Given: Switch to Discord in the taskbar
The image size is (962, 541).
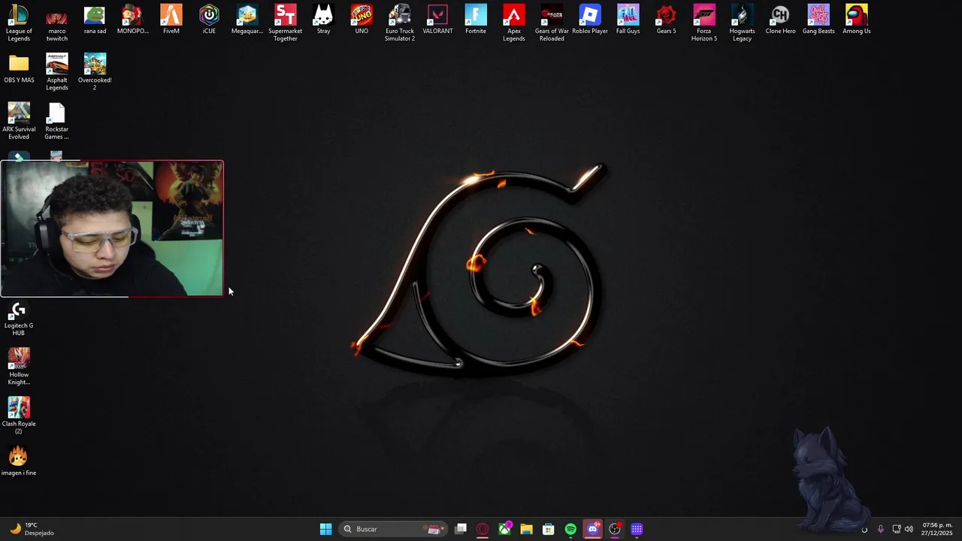Looking at the screenshot, I should click(592, 529).
